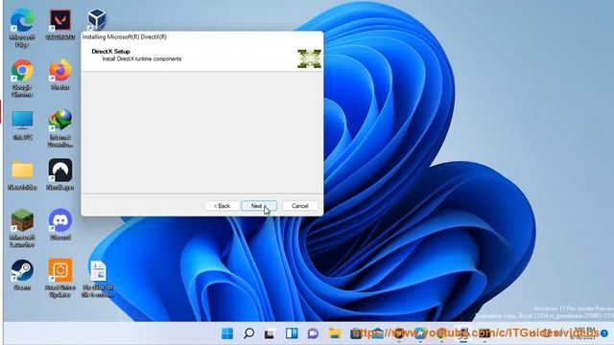Viewport: 614px width, 345px height.
Task: Select the Steam desktop shortcut
Action: pos(22,275)
